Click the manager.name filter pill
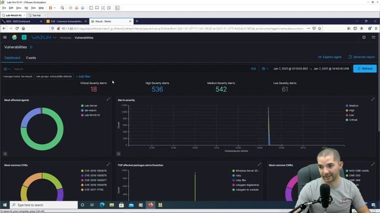380x213 pixels. [x=18, y=76]
